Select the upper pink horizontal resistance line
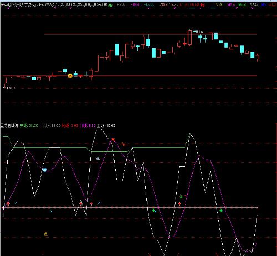277x256 pixels. pyautogui.click(x=151, y=34)
